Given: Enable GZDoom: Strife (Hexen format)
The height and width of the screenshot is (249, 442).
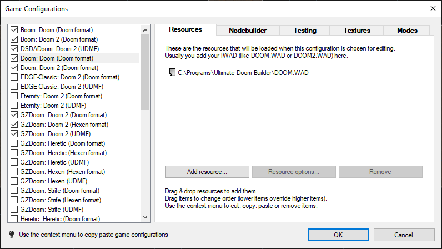Looking at the screenshot, I should tap(14, 200).
